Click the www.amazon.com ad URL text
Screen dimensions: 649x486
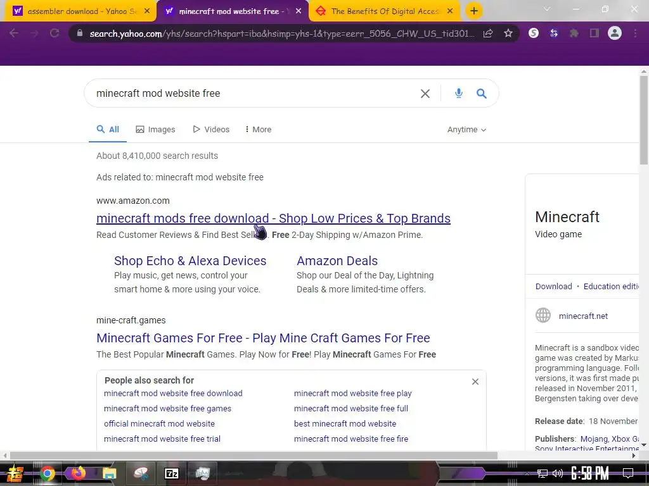(133, 201)
